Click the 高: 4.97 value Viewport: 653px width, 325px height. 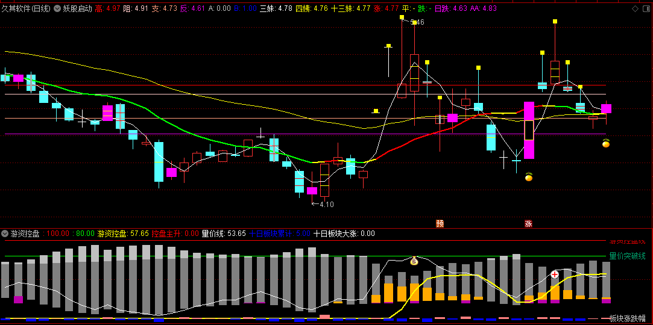tap(108, 8)
